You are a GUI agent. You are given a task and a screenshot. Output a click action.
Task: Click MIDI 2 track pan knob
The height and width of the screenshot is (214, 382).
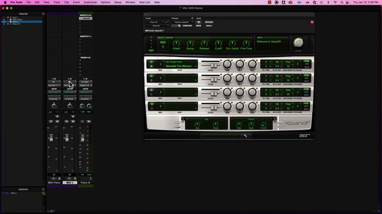70,106
